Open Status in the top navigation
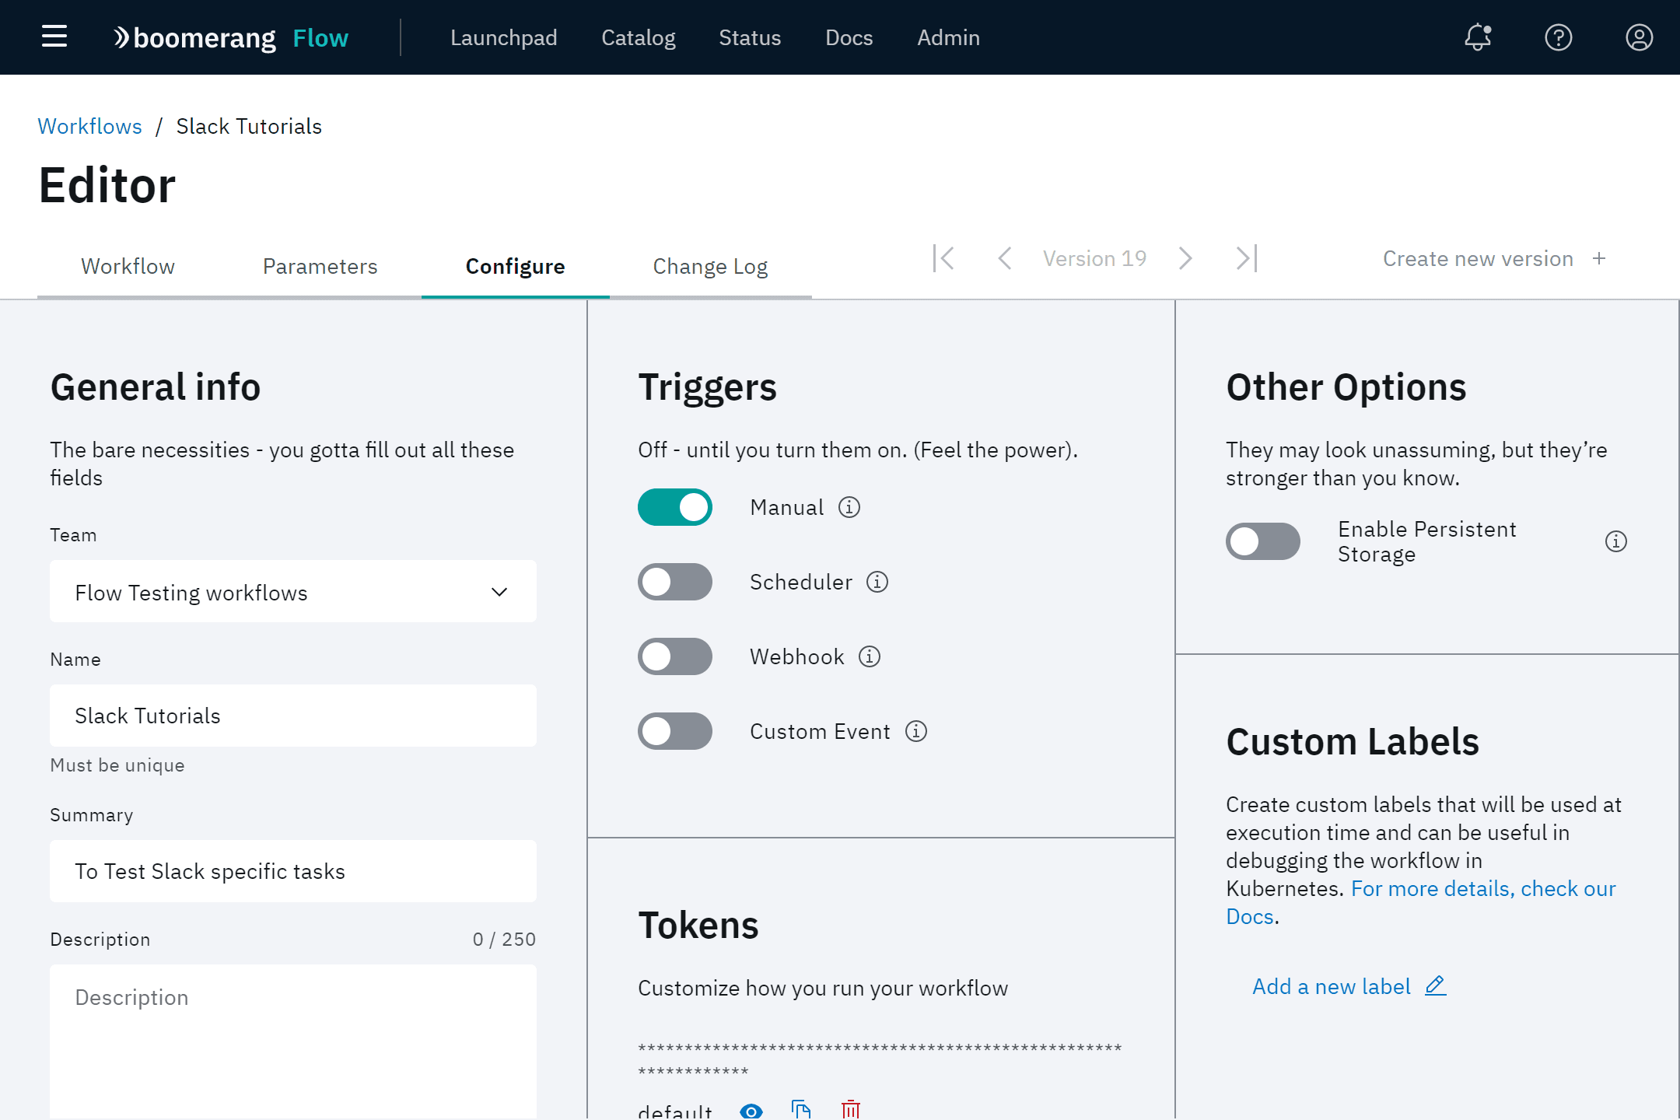1680x1120 pixels. (x=750, y=37)
